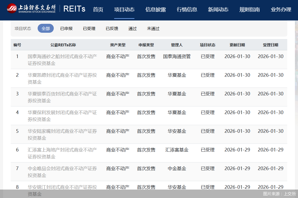Open the 信息披露 menu

point(156,9)
